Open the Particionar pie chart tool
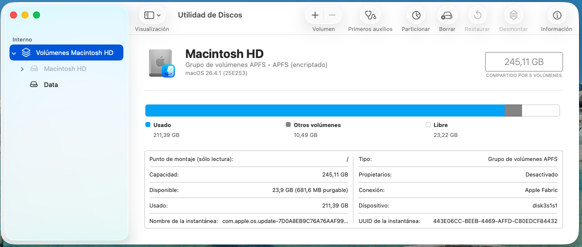Image resolution: width=582 pixels, height=247 pixels. click(416, 15)
